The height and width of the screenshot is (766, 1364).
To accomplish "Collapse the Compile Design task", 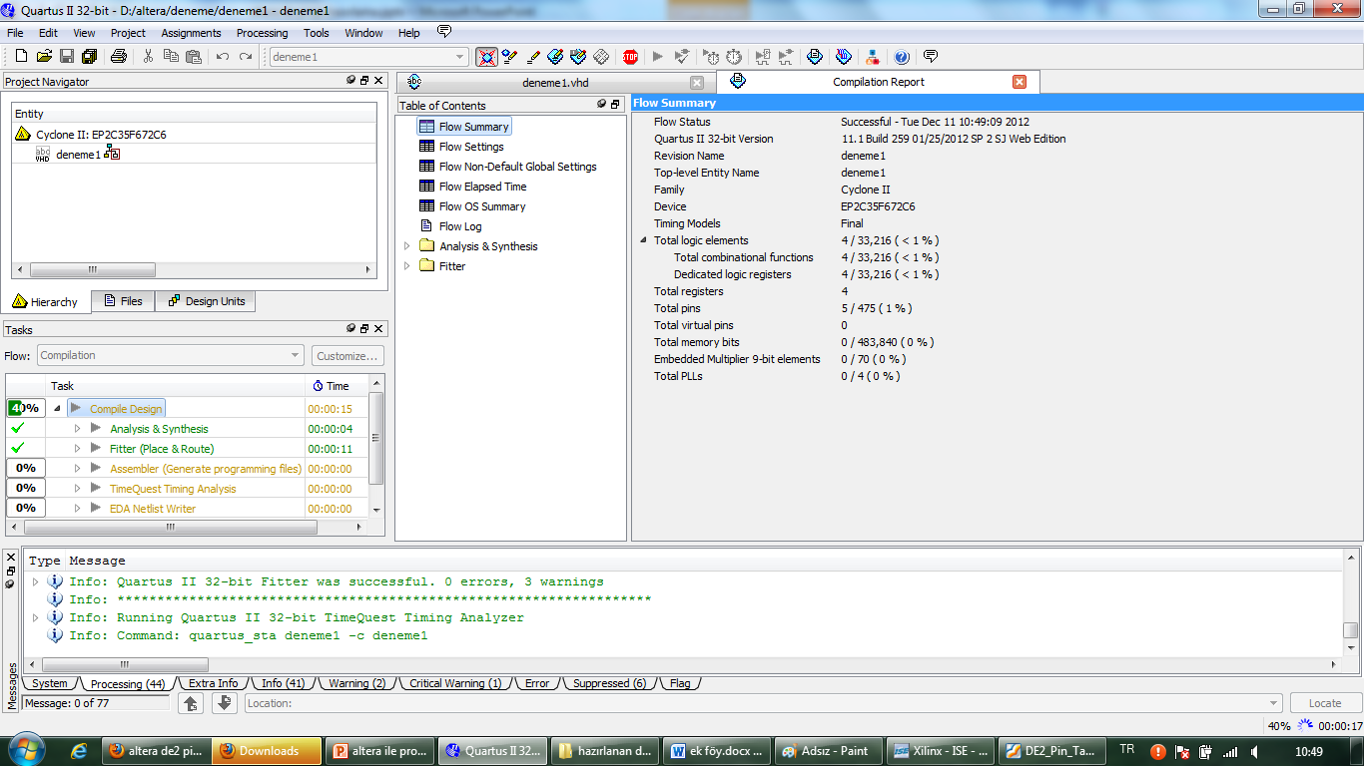I will click(x=57, y=408).
